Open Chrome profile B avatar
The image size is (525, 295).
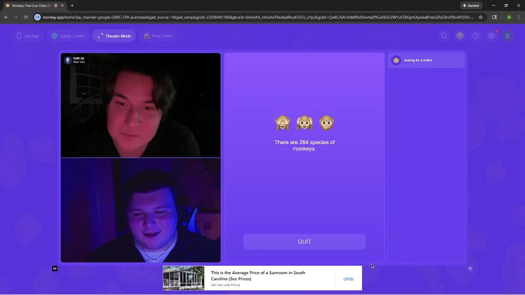[509, 17]
